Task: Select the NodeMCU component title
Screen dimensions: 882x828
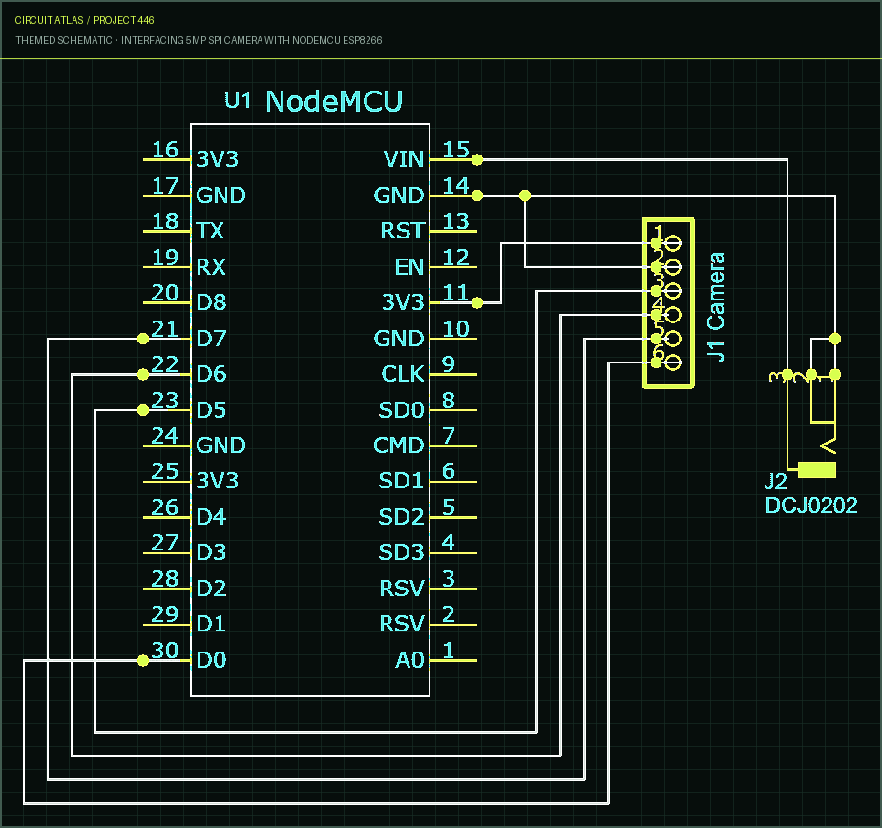Action: click(334, 102)
